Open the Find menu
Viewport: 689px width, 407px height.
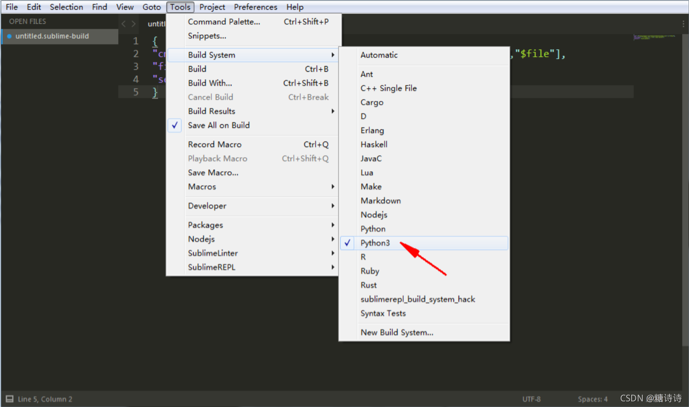click(x=100, y=7)
